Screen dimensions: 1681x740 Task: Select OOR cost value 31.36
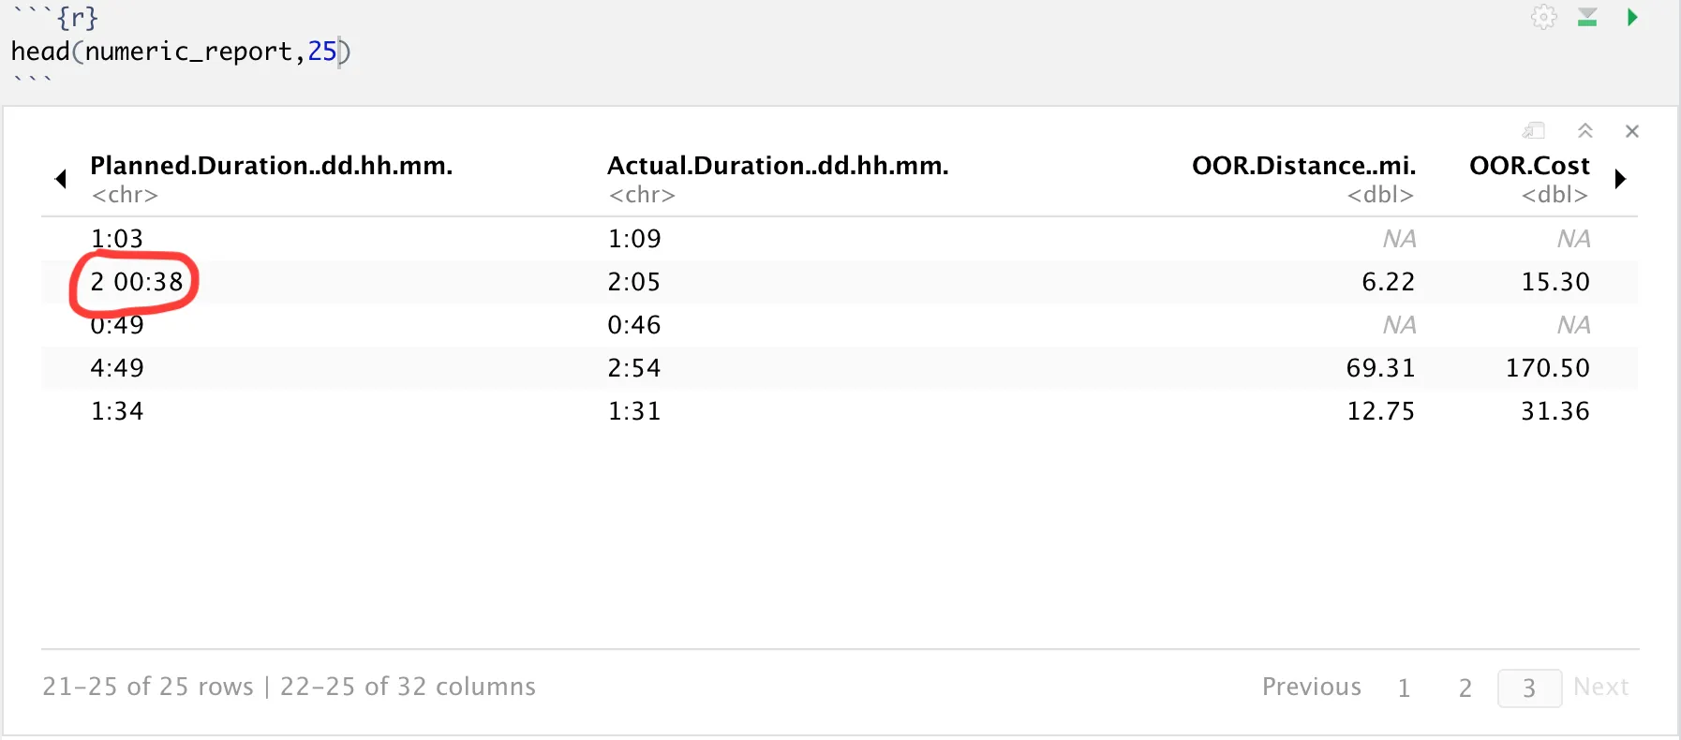[x=1555, y=411]
